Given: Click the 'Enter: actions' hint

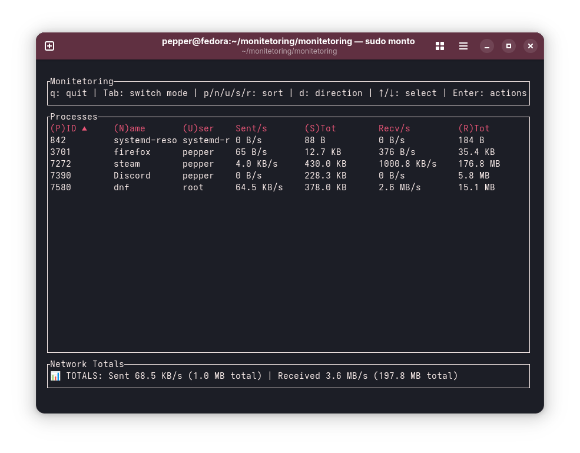Looking at the screenshot, I should click(490, 93).
